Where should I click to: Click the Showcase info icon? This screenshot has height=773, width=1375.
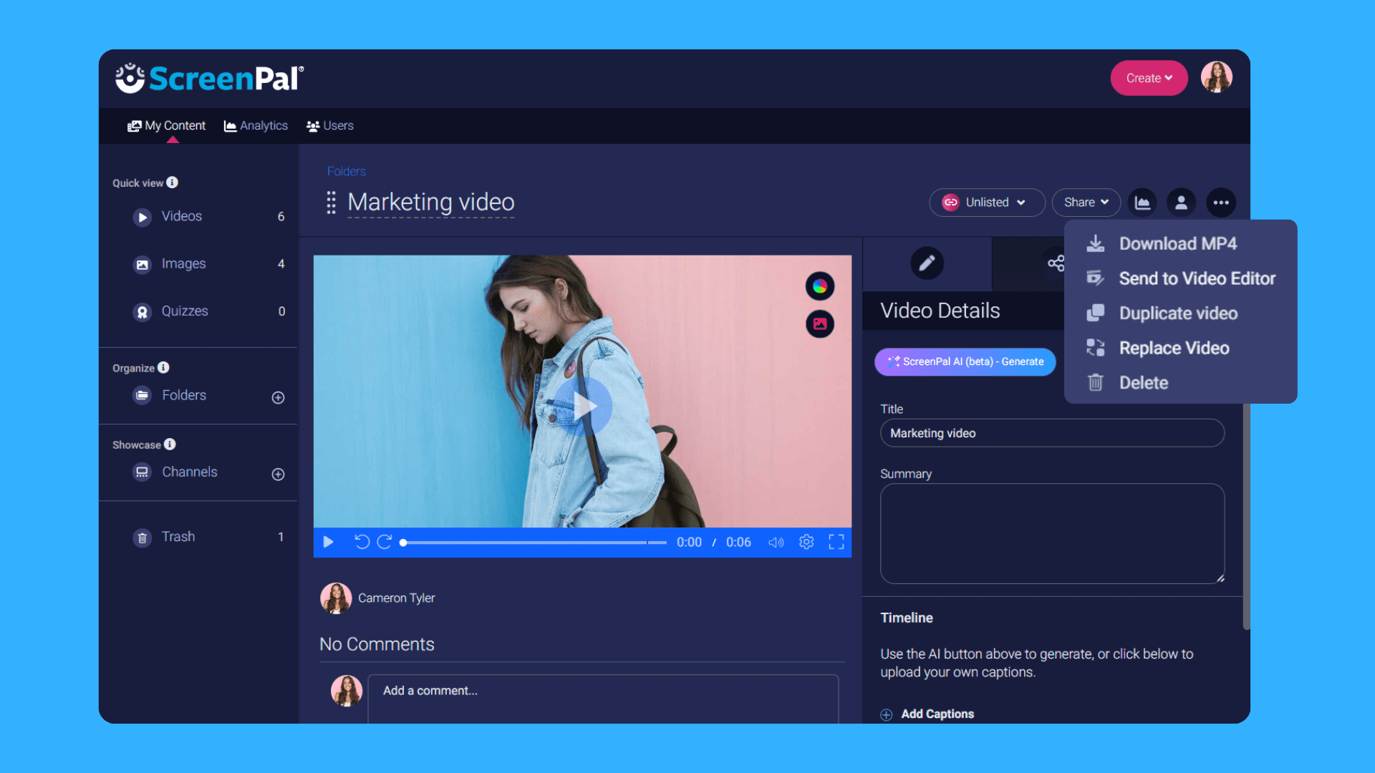(170, 444)
